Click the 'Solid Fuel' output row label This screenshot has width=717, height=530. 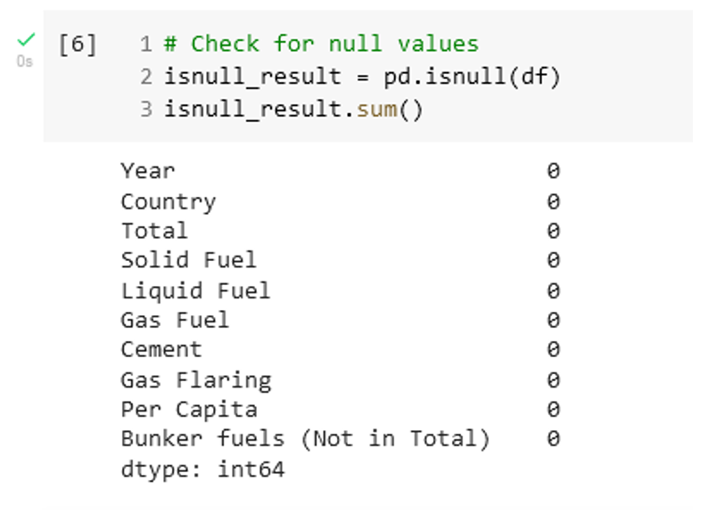click(188, 260)
